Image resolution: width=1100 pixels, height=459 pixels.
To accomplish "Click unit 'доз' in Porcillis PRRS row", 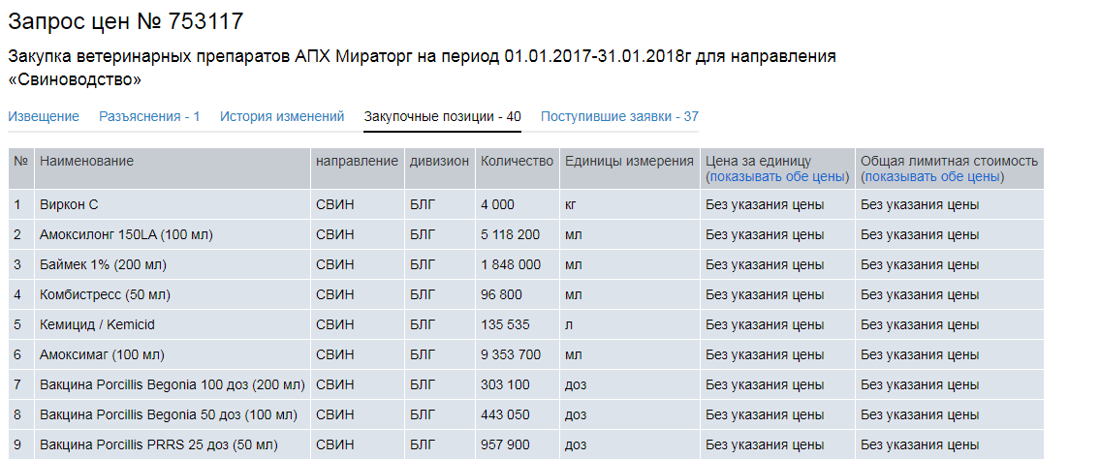I will tap(576, 445).
